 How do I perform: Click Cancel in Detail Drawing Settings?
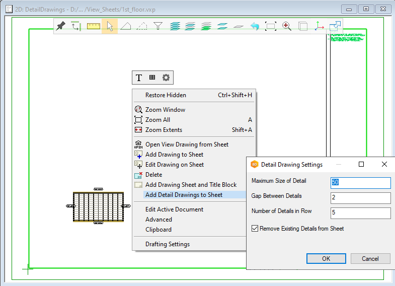[370, 258]
